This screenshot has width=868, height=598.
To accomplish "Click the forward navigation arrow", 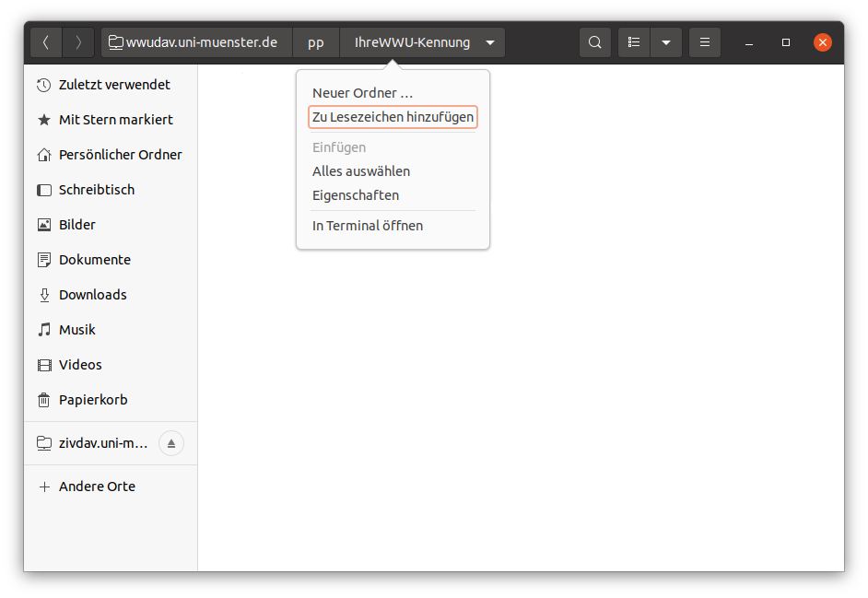I will 79,42.
